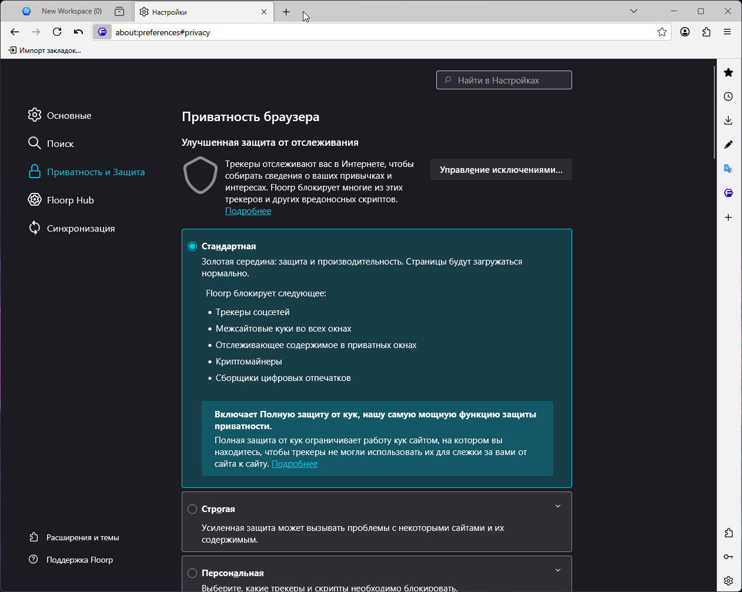Open the list all tabs dropdown
Image resolution: width=742 pixels, height=592 pixels.
coord(633,11)
